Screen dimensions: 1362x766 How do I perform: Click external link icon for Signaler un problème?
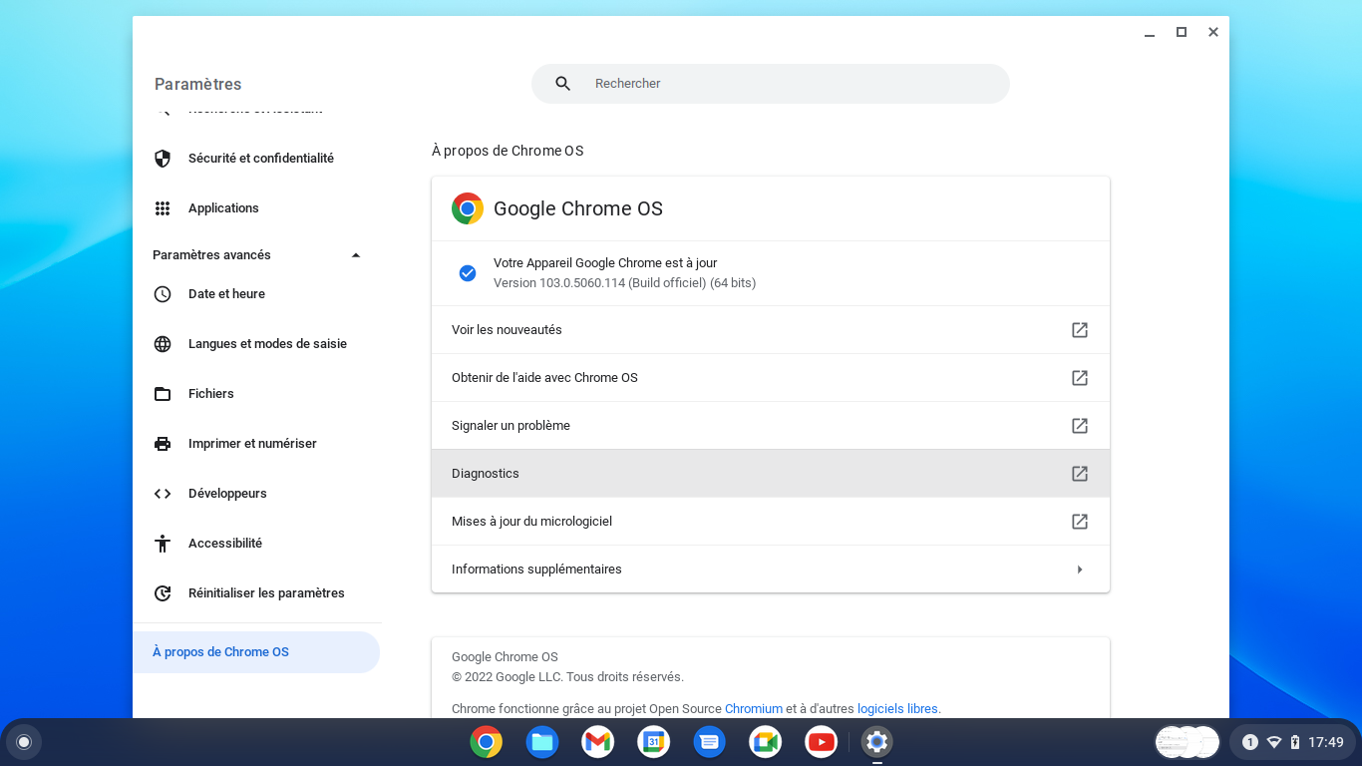pyautogui.click(x=1080, y=426)
